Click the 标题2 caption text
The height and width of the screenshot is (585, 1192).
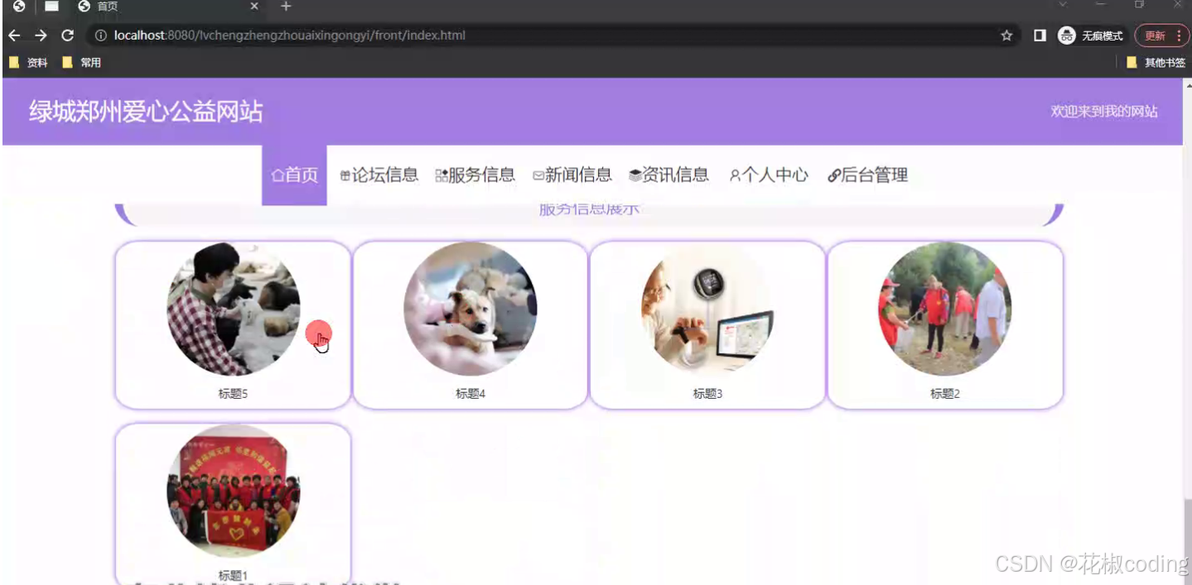point(945,394)
